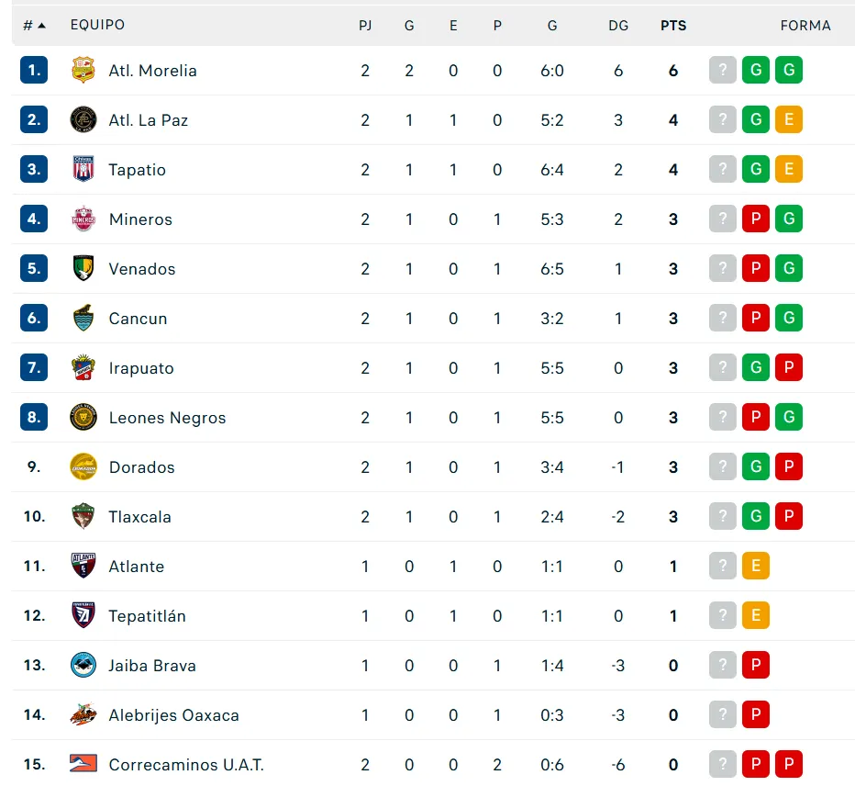Click Tlaxcala's gray question mark form badge

[x=723, y=517]
